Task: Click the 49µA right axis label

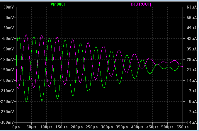Action: coord(192,28)
